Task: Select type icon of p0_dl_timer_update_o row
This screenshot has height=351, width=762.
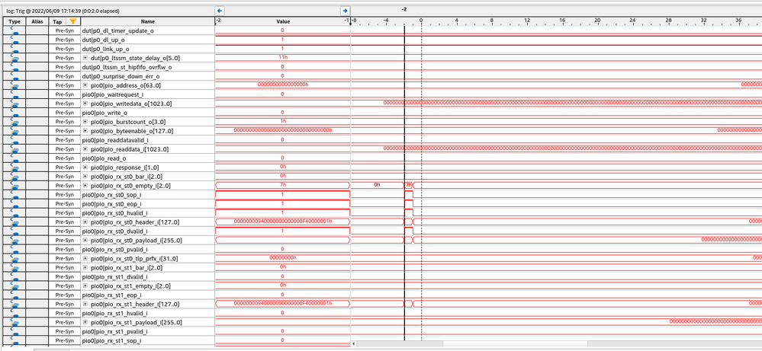Action: click(14, 30)
